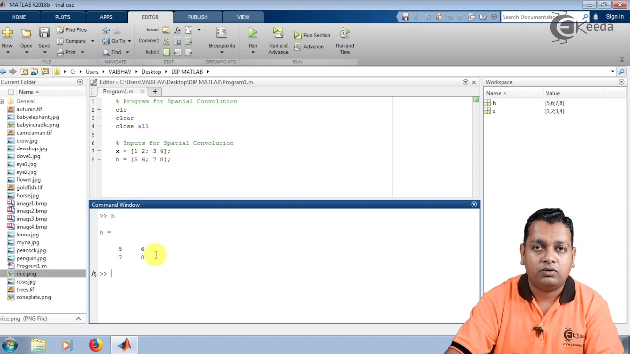Image resolution: width=630 pixels, height=354 pixels.
Task: Open Current Folder panel actions menu
Action: pos(80,82)
